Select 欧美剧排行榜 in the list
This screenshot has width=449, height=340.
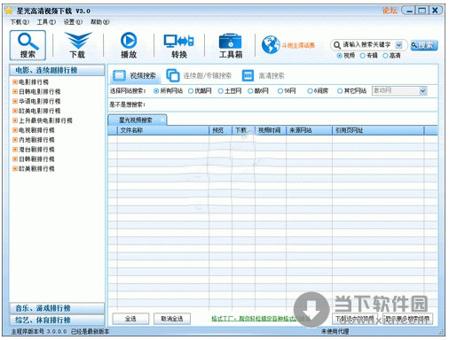(x=36, y=168)
